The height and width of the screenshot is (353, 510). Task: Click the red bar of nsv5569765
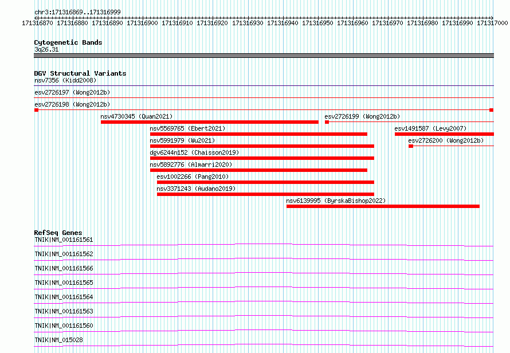tap(258, 134)
